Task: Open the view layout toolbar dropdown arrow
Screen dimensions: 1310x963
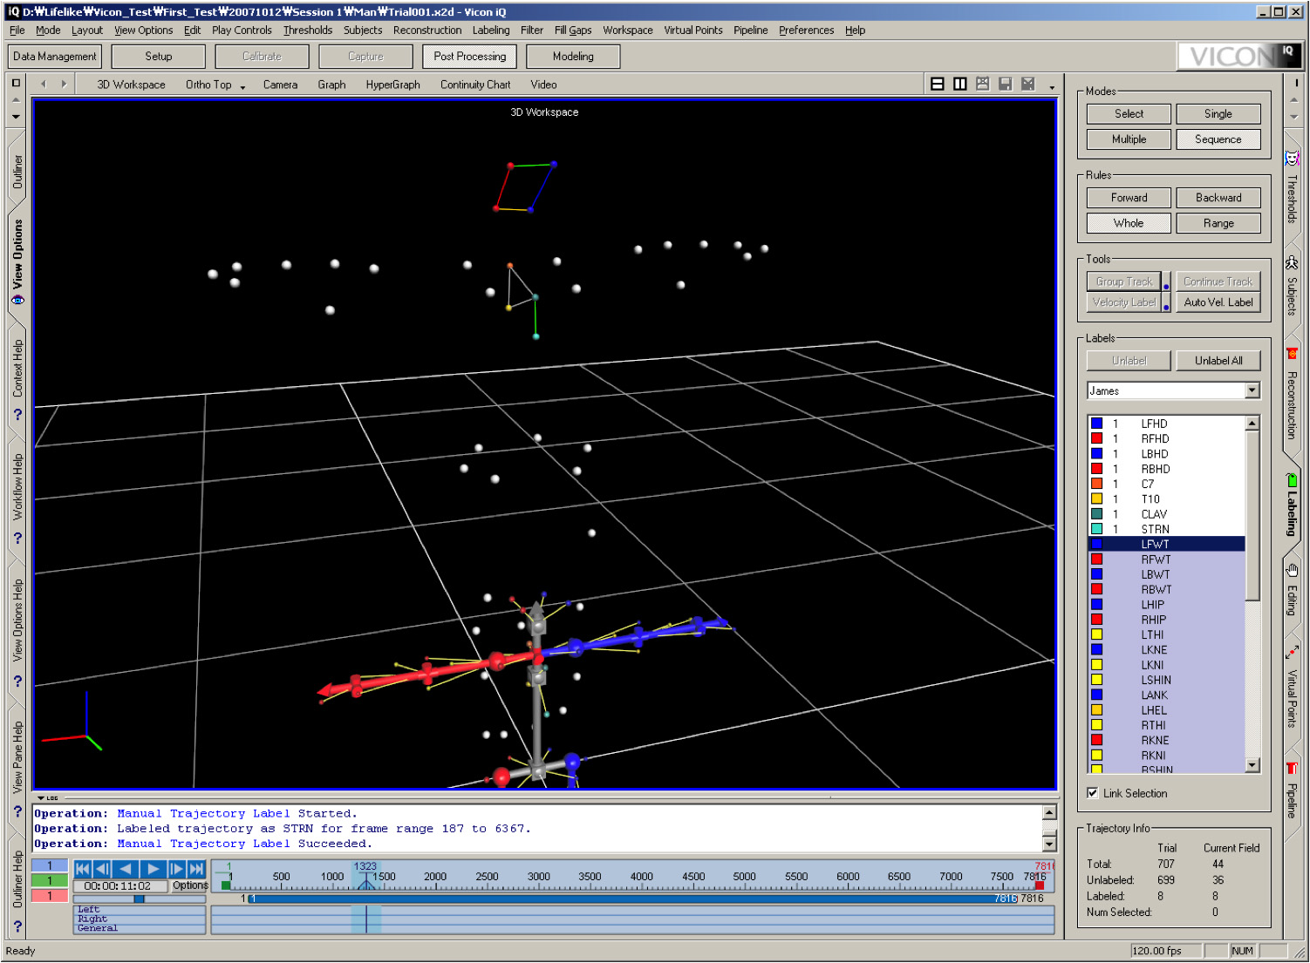Action: (x=1052, y=86)
